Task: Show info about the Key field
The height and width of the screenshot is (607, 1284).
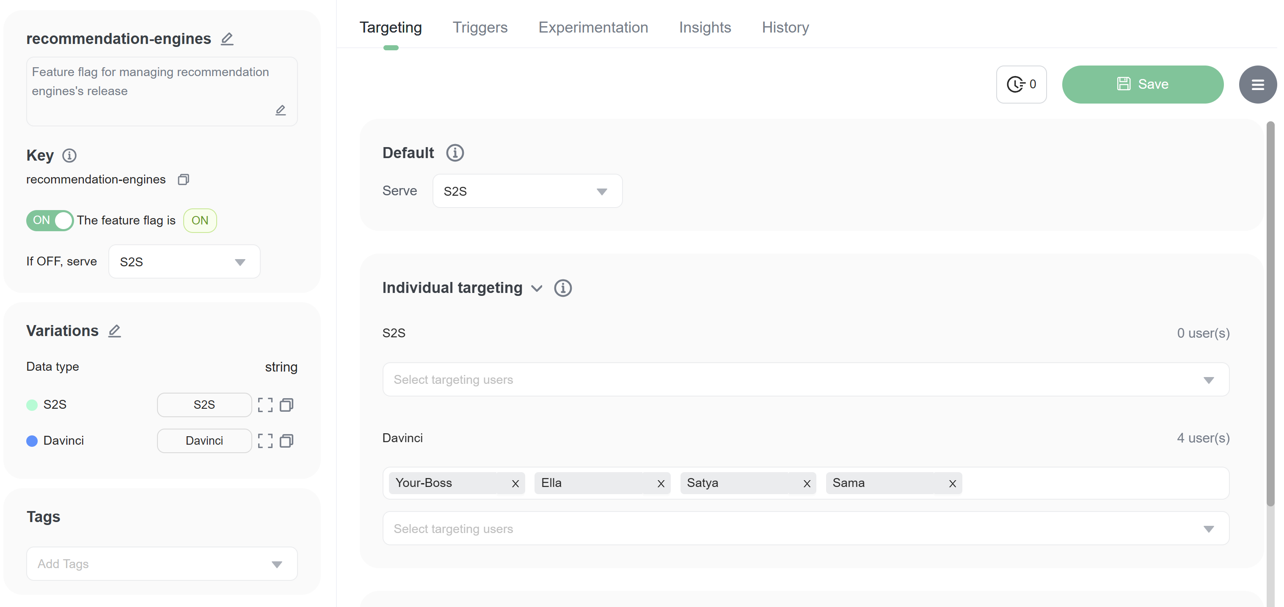Action: pyautogui.click(x=69, y=156)
